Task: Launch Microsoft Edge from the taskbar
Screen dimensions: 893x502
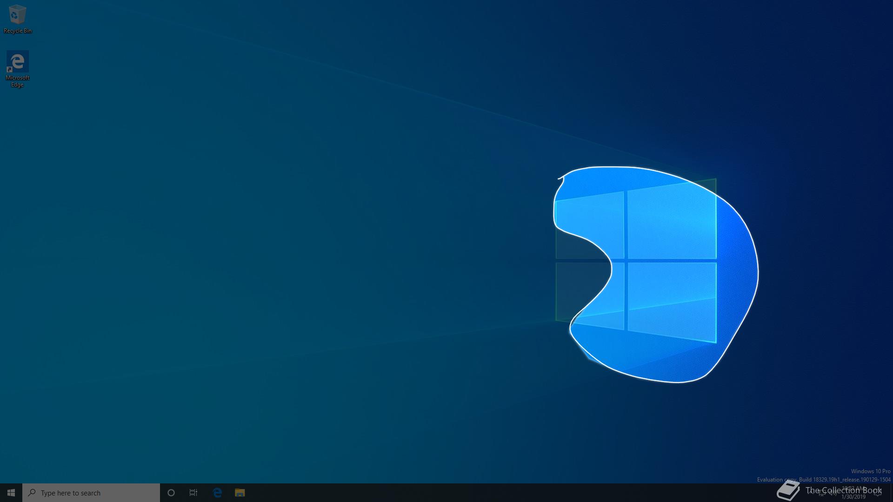Action: coord(217,493)
